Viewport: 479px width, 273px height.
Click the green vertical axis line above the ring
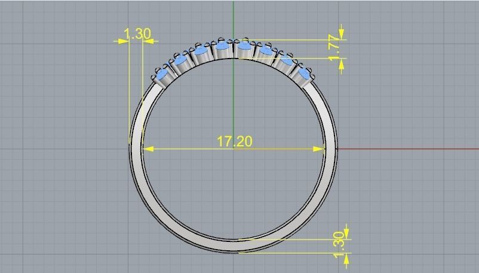[234, 19]
